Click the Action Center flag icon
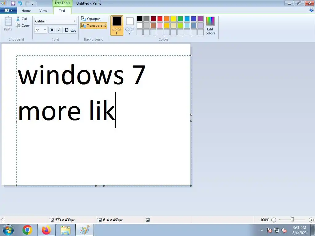This screenshot has width=315, height=236. click(269, 230)
